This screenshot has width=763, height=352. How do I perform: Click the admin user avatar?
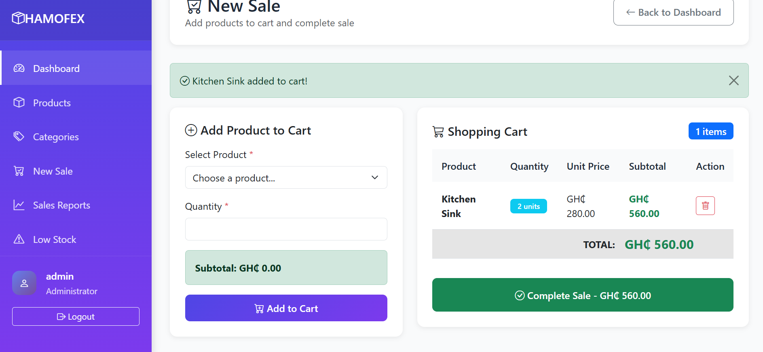(24, 283)
